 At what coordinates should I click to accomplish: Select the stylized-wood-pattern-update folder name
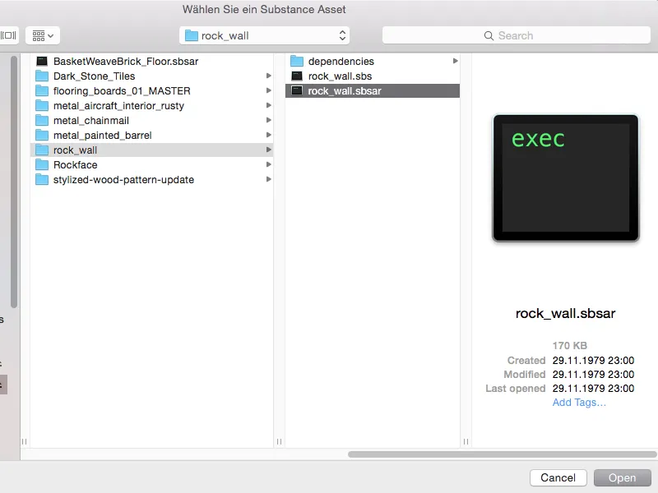pos(124,180)
